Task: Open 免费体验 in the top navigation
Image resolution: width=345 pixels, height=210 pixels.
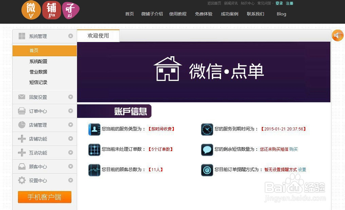Action: pyautogui.click(x=204, y=14)
